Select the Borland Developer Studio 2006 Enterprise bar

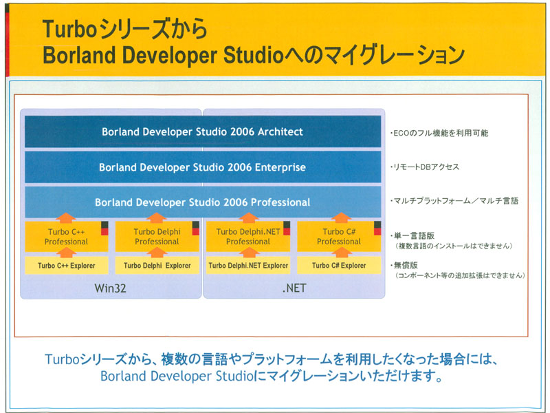coord(203,167)
